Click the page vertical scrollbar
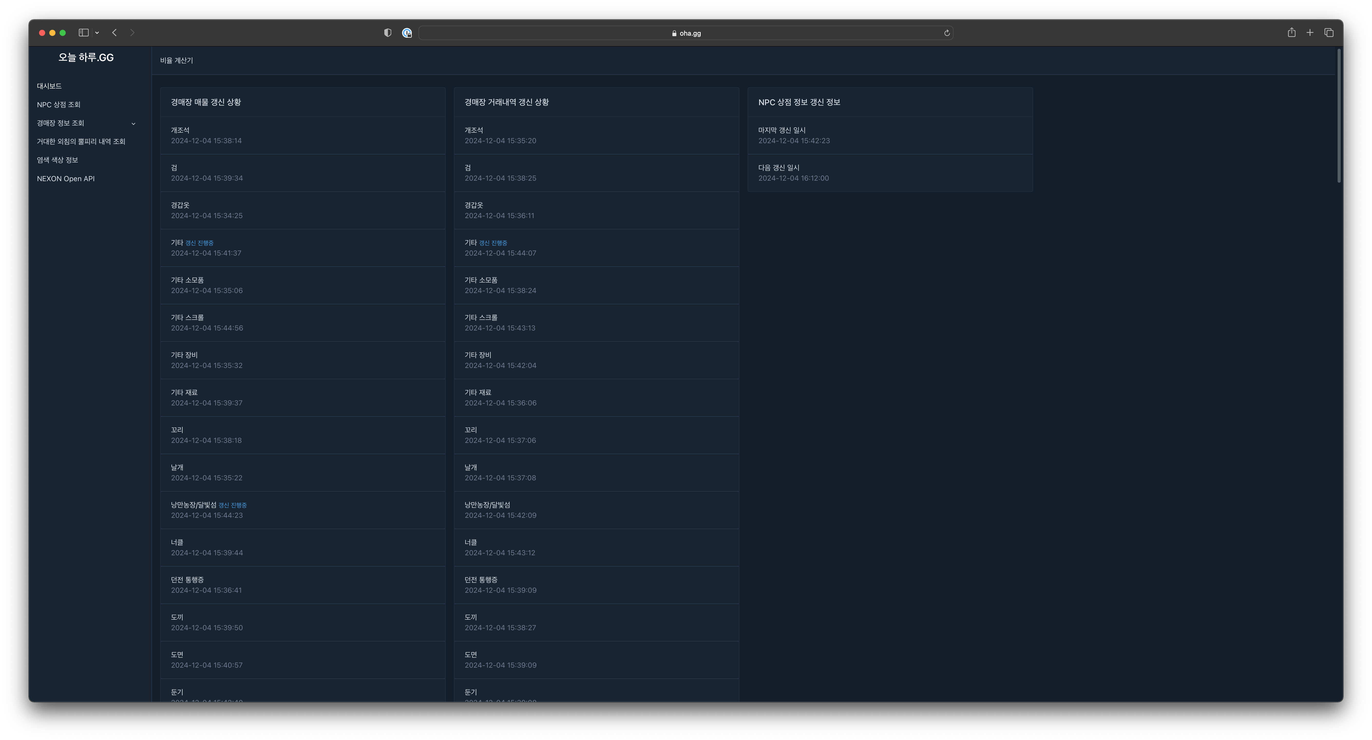 [x=1338, y=116]
